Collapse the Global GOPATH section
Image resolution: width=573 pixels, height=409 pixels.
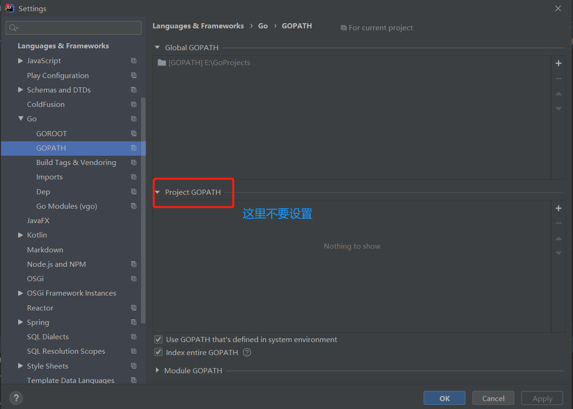tap(157, 47)
